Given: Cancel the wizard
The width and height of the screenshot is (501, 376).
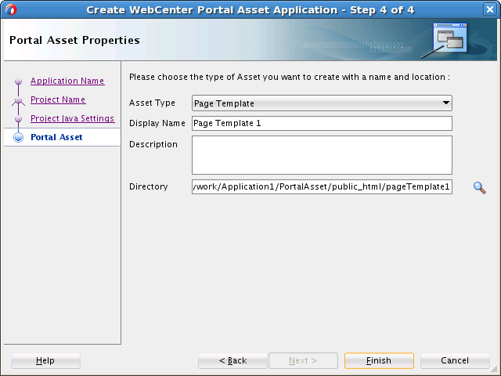Looking at the screenshot, I should tap(455, 360).
